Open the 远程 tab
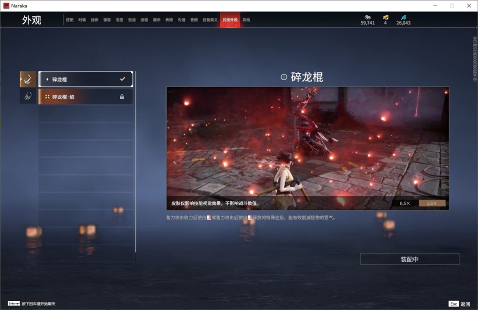This screenshot has height=310, width=478. (144, 20)
